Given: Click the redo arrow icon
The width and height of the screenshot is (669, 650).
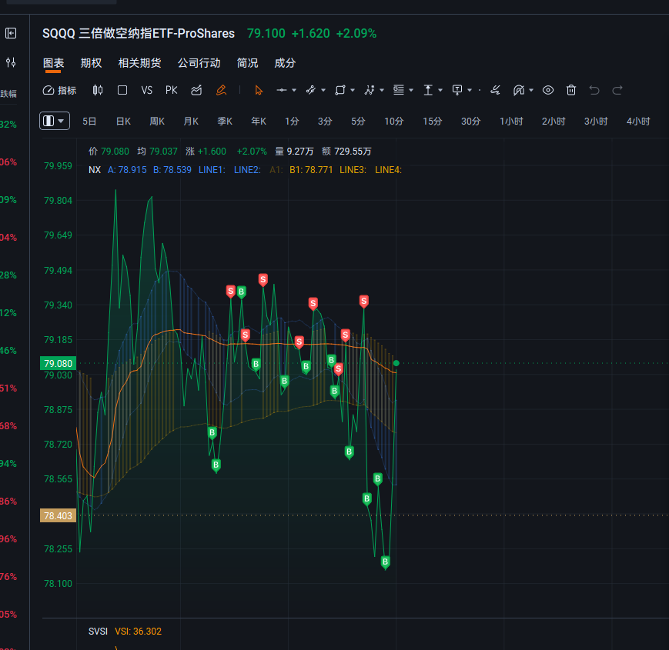Looking at the screenshot, I should 617,90.
